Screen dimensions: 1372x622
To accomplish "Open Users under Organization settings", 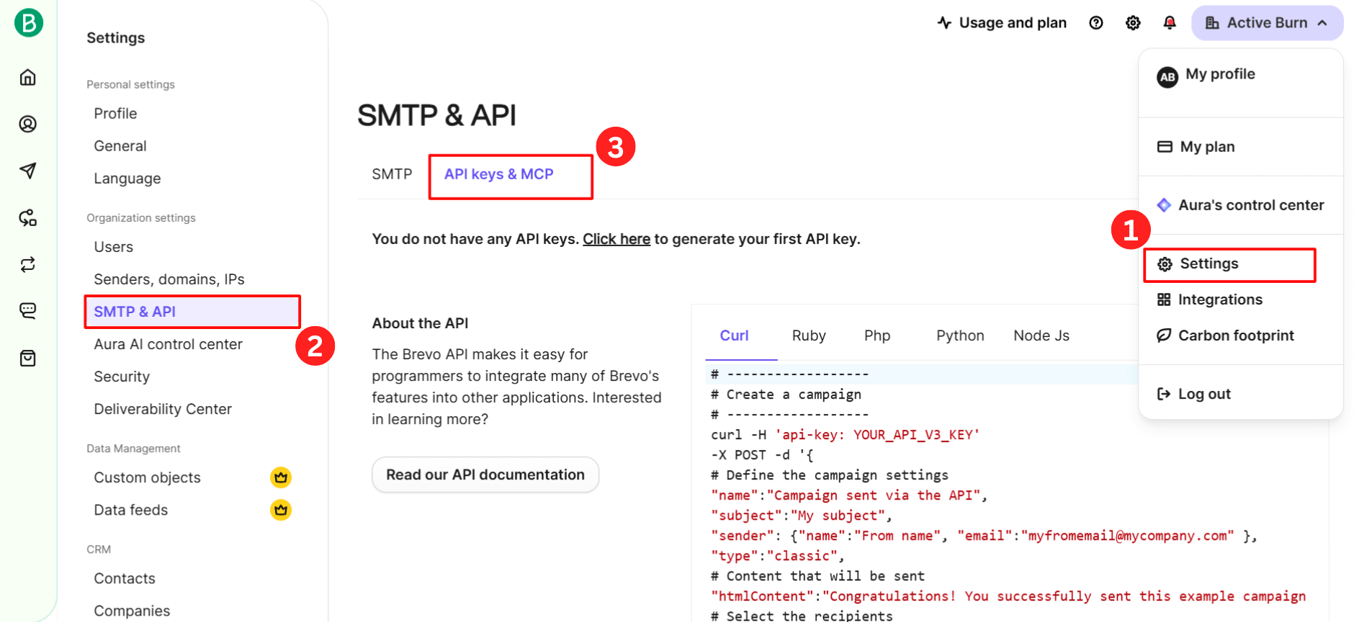I will [x=114, y=246].
